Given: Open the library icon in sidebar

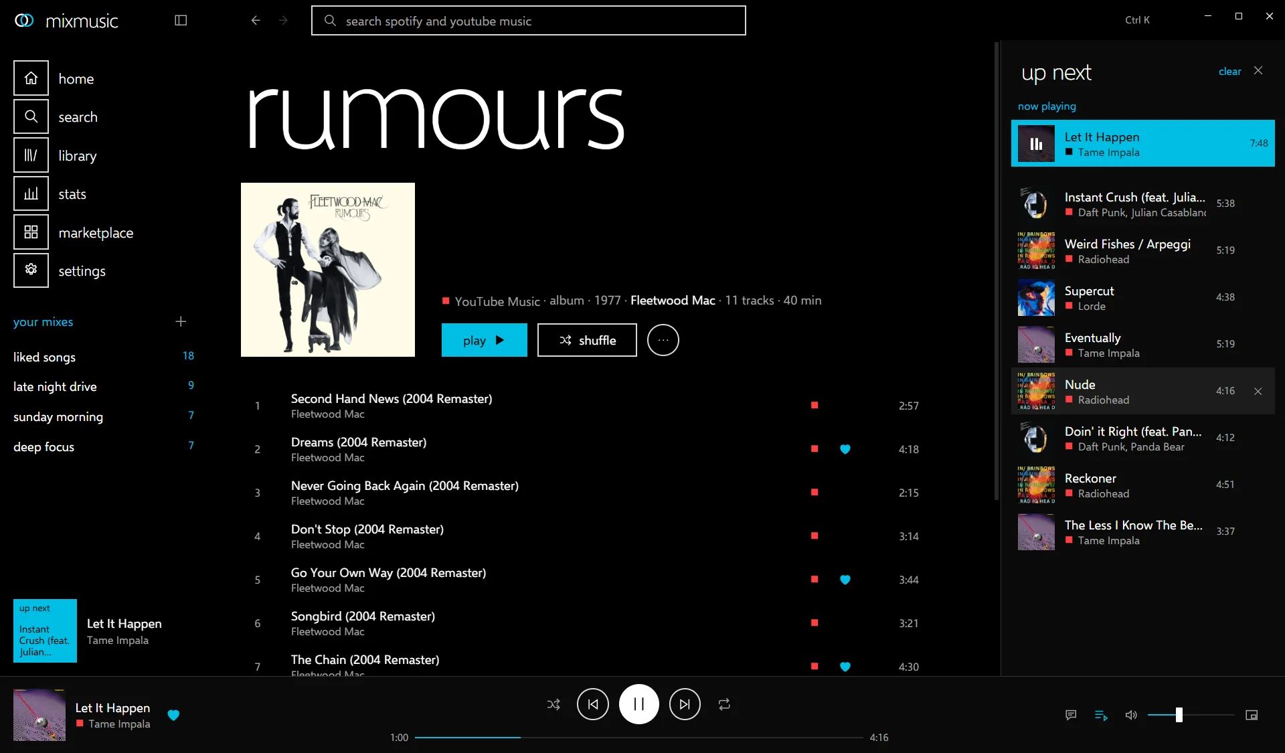Looking at the screenshot, I should (31, 155).
